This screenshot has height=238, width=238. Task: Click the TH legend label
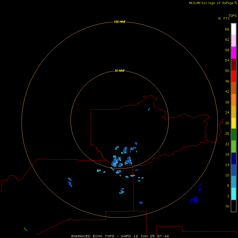227,206
